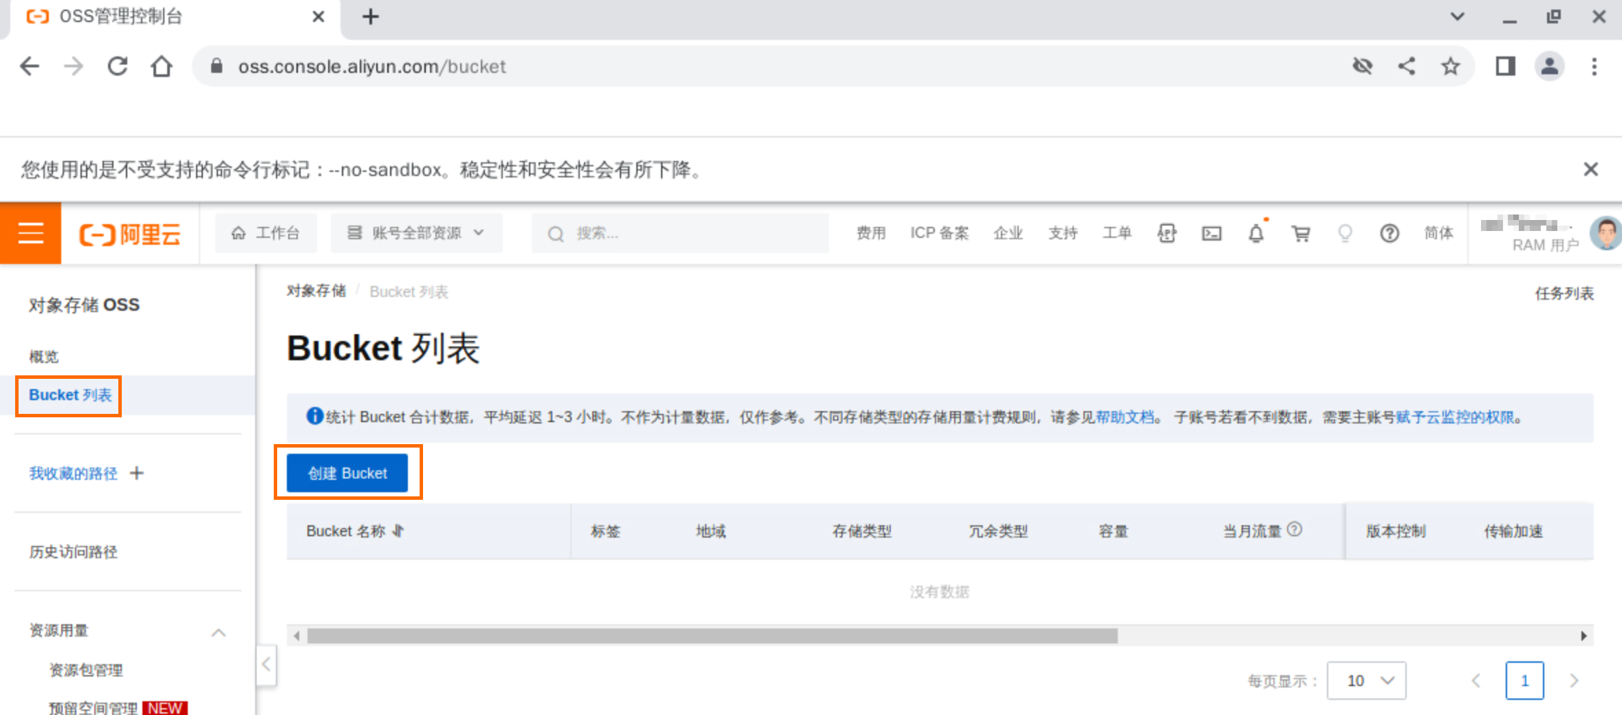Open the 工作台 workbench button

tap(266, 233)
